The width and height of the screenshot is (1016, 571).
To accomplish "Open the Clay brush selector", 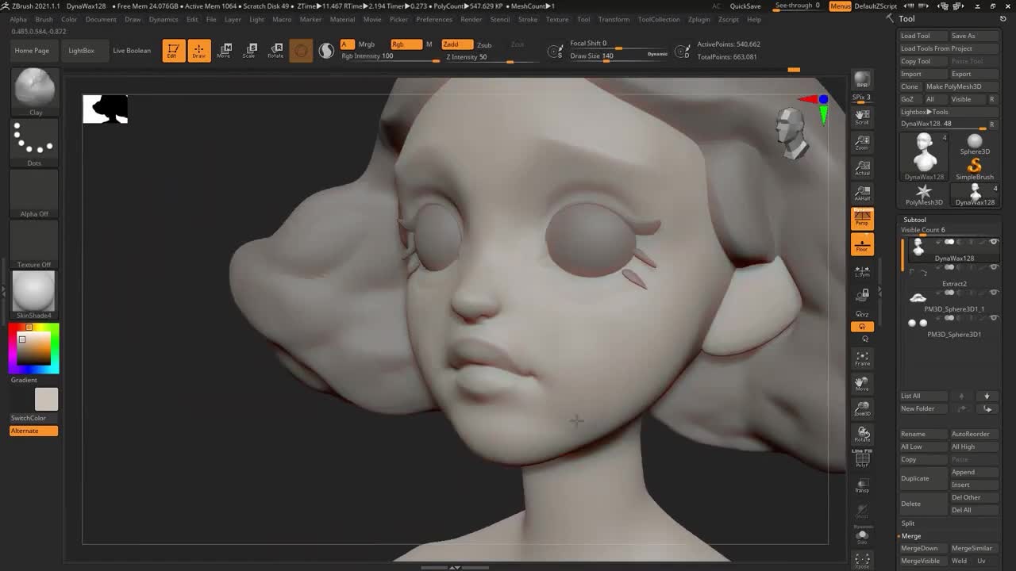I will (34, 92).
